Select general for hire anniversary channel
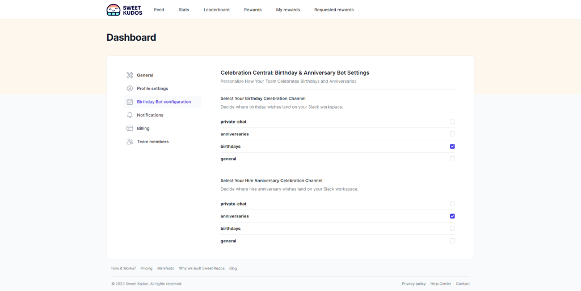Viewport: 581px width, 291px height. (x=452, y=241)
